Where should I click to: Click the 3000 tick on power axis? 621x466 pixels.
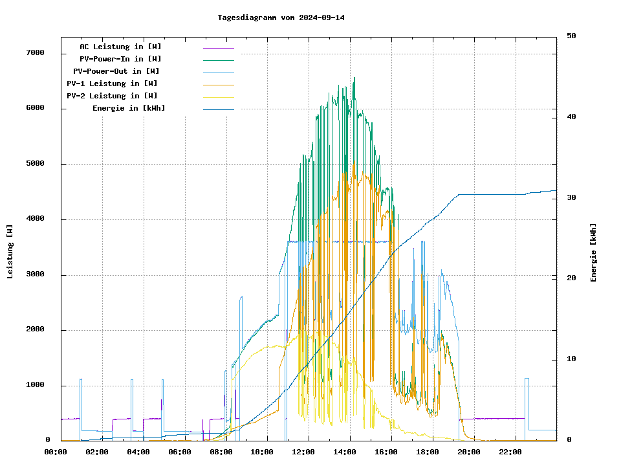coord(35,274)
